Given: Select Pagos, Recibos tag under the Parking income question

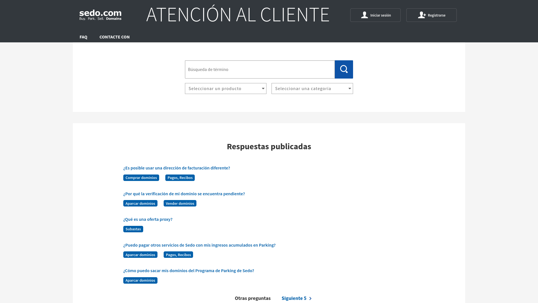Looking at the screenshot, I should click(178, 255).
